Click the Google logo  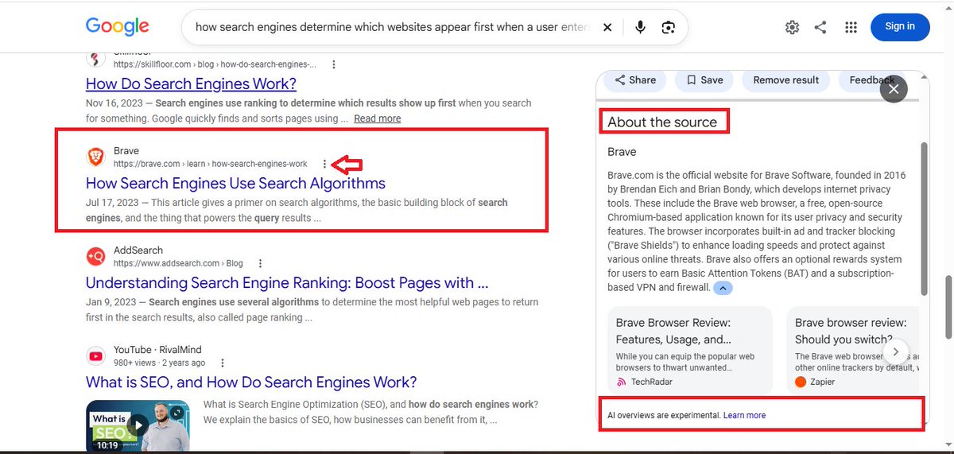(118, 26)
